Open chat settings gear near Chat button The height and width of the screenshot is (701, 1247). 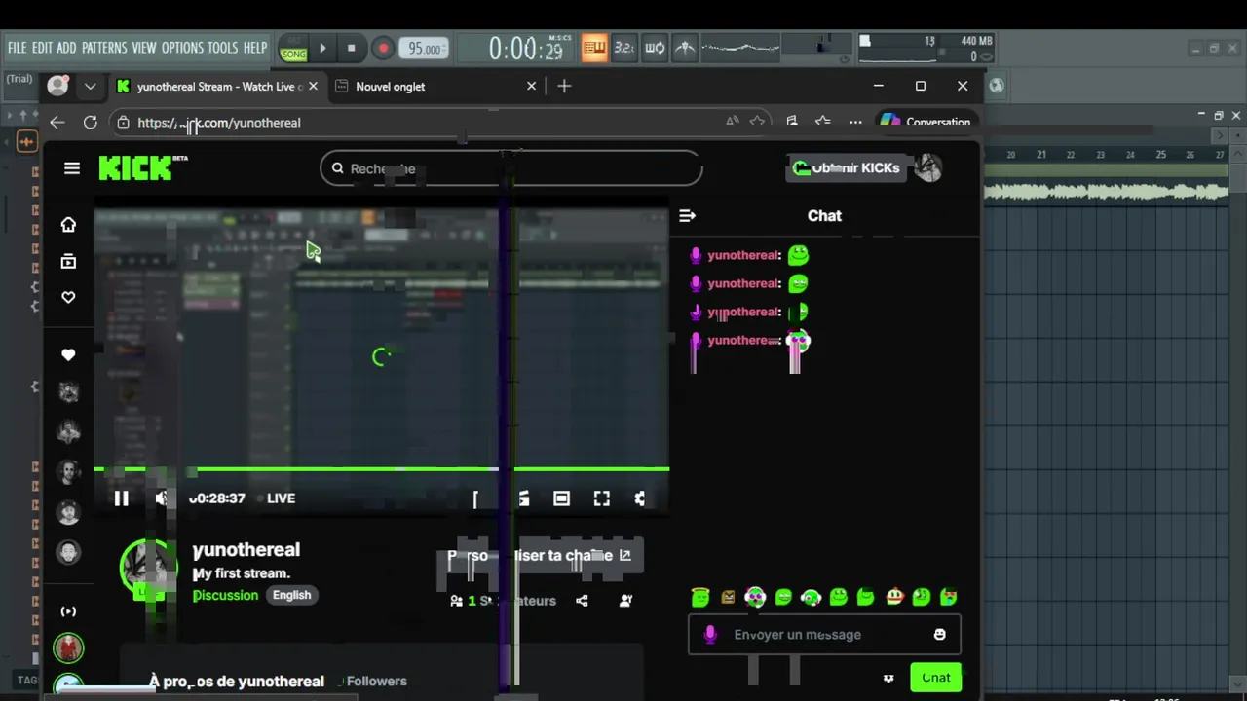pyautogui.click(x=888, y=678)
